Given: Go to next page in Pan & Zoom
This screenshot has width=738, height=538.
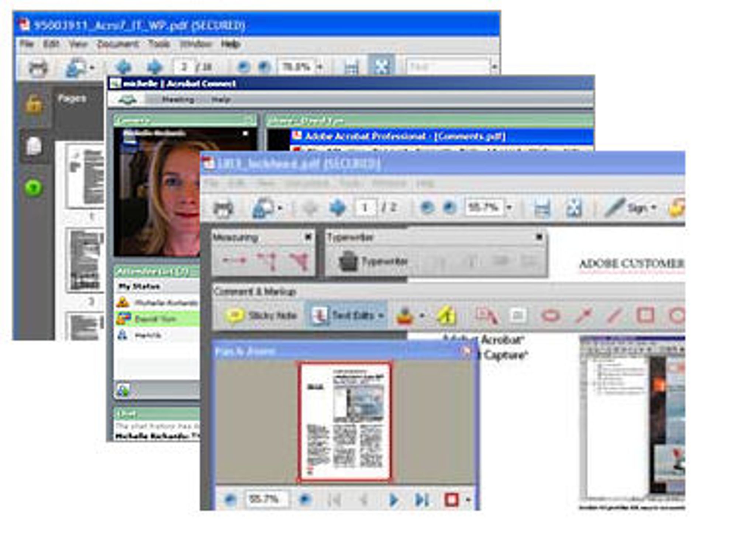Looking at the screenshot, I should pyautogui.click(x=393, y=500).
